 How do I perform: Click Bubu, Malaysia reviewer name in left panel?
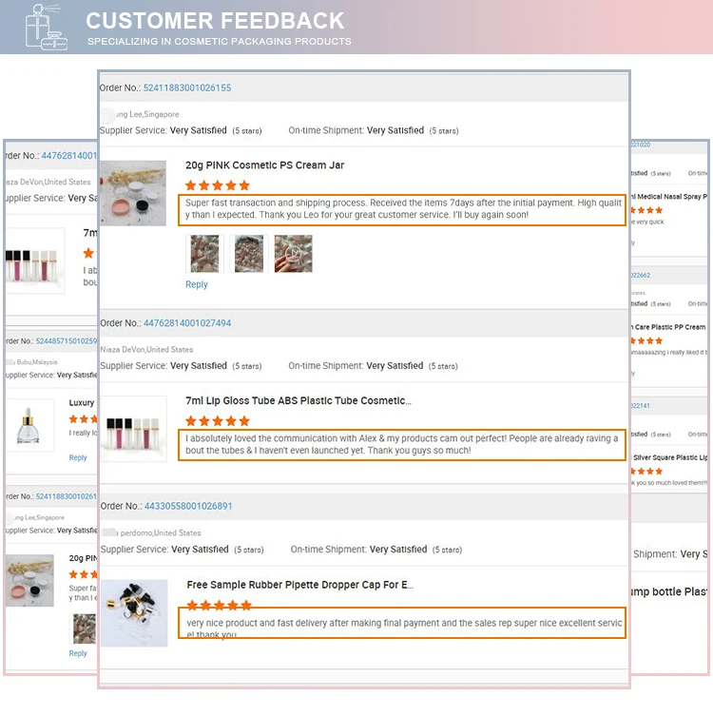tap(34, 362)
